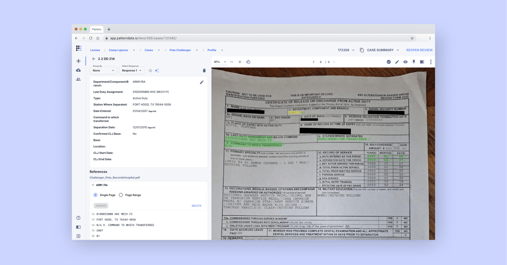
Task: Go back in the browser
Action: (x=76, y=38)
